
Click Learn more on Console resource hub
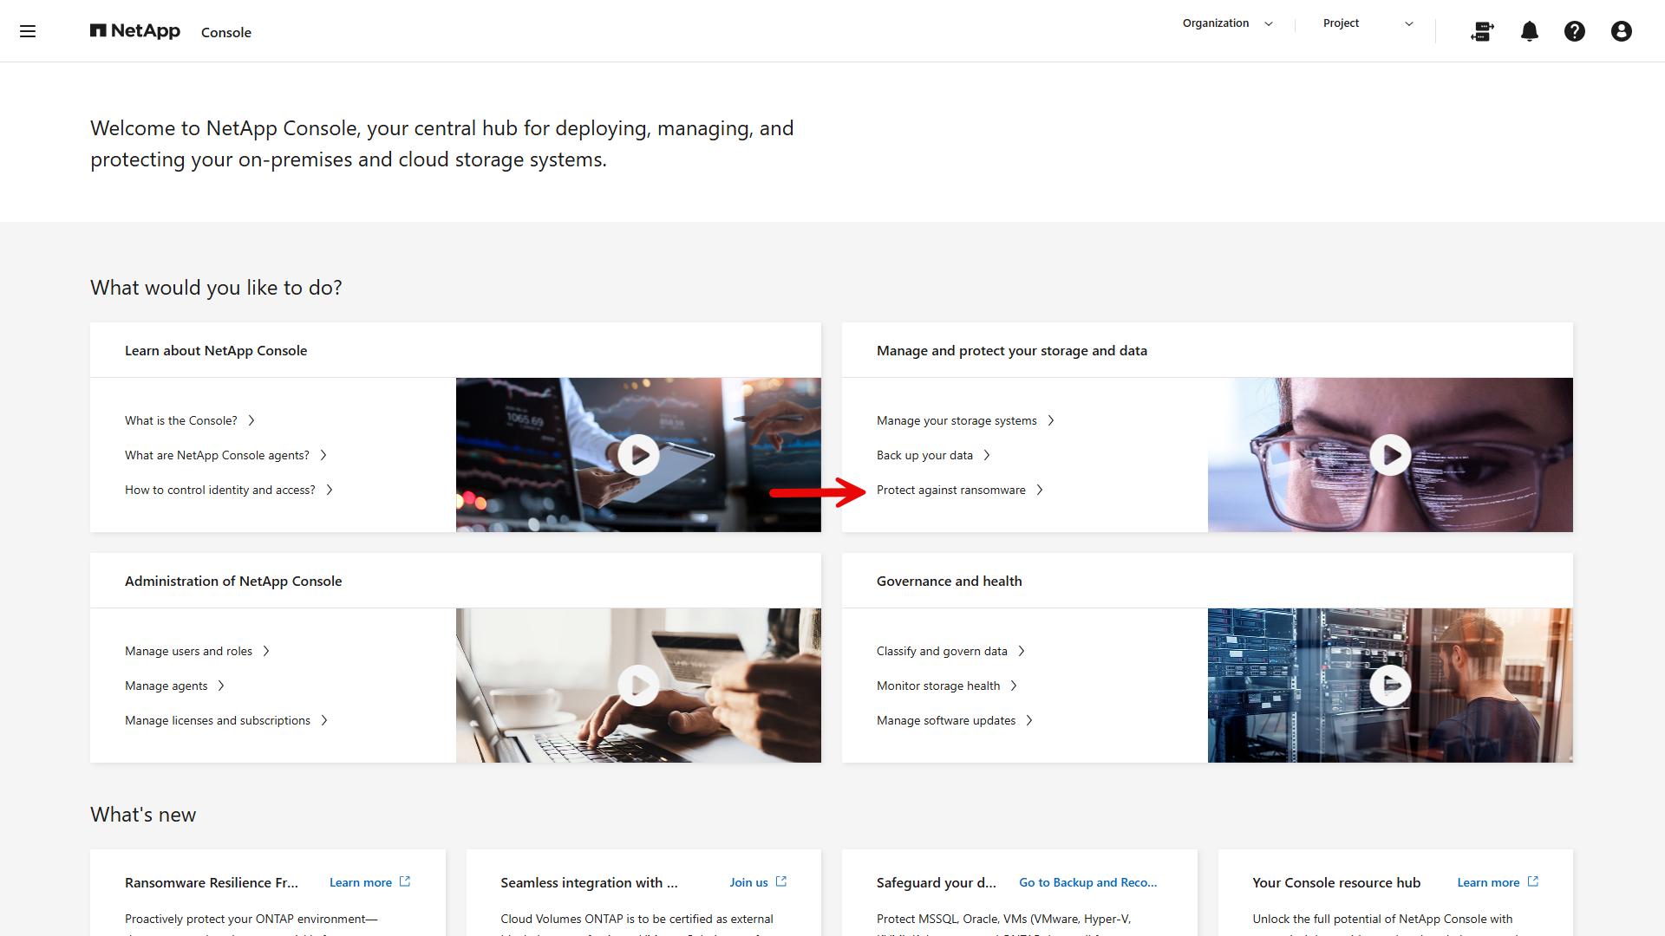[1498, 882]
